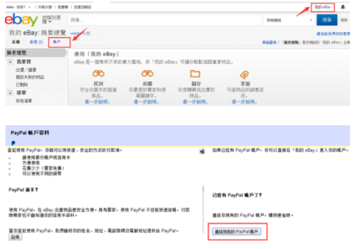Open 競投失敗的物品 in the sidebar

[30, 77]
